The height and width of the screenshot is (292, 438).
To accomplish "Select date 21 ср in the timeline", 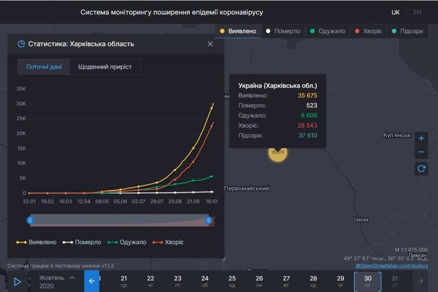I will (124, 281).
